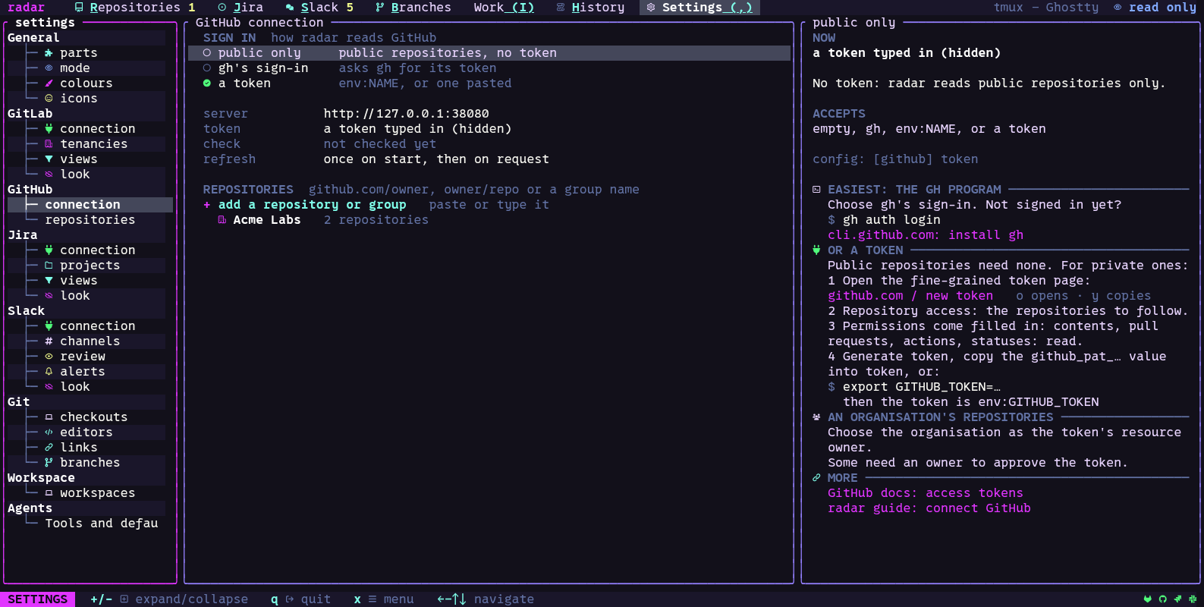Viewport: 1204px width, 607px height.
Task: Click the '+/- expand/collapse' footer hint
Action: (169, 599)
